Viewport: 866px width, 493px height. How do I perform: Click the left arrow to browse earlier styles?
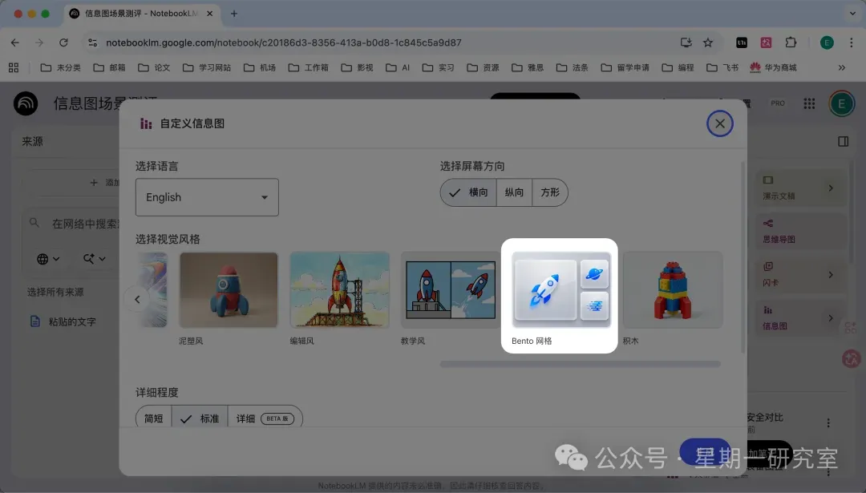coord(137,298)
